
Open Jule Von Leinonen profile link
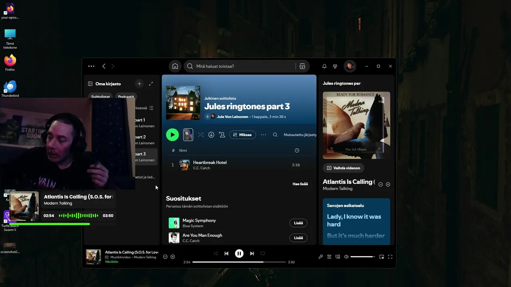pos(232,117)
